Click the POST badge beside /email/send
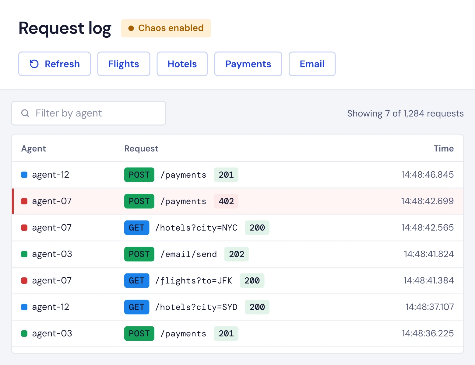This screenshot has width=475, height=365. point(139,254)
